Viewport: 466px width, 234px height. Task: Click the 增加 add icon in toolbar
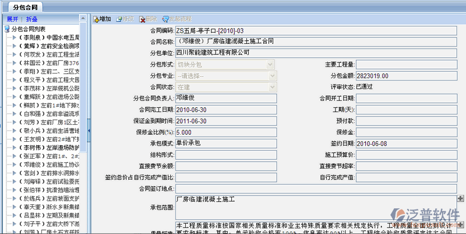96,19
